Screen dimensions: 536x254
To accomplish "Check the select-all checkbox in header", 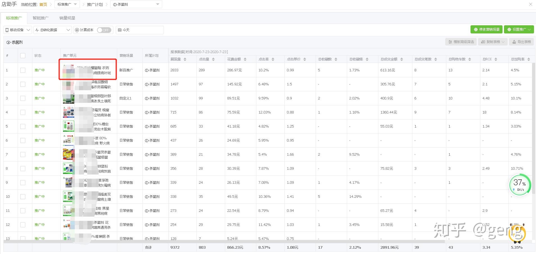I will pyautogui.click(x=23, y=56).
